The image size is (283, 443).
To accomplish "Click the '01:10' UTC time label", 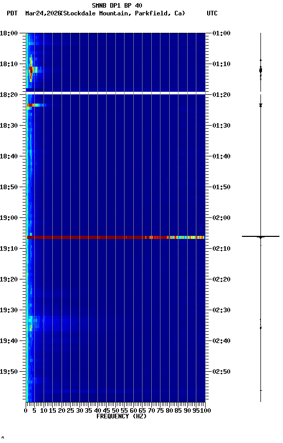I will point(221,64).
